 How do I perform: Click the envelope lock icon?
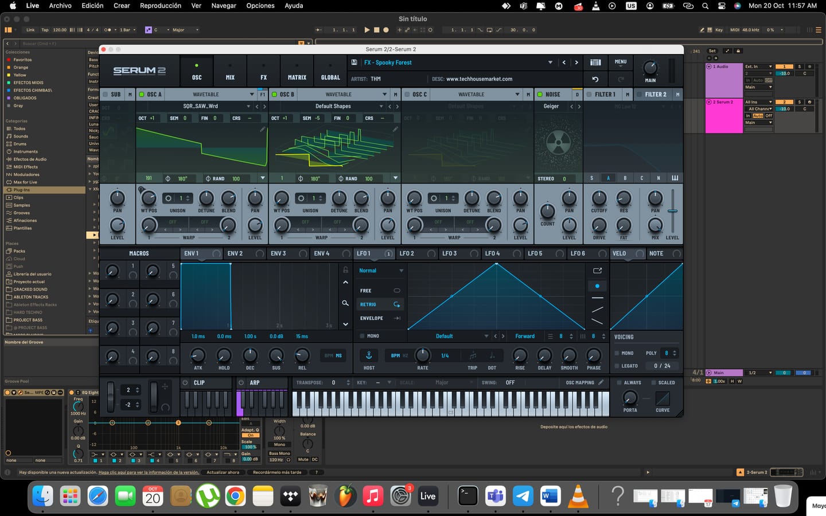pos(345,269)
